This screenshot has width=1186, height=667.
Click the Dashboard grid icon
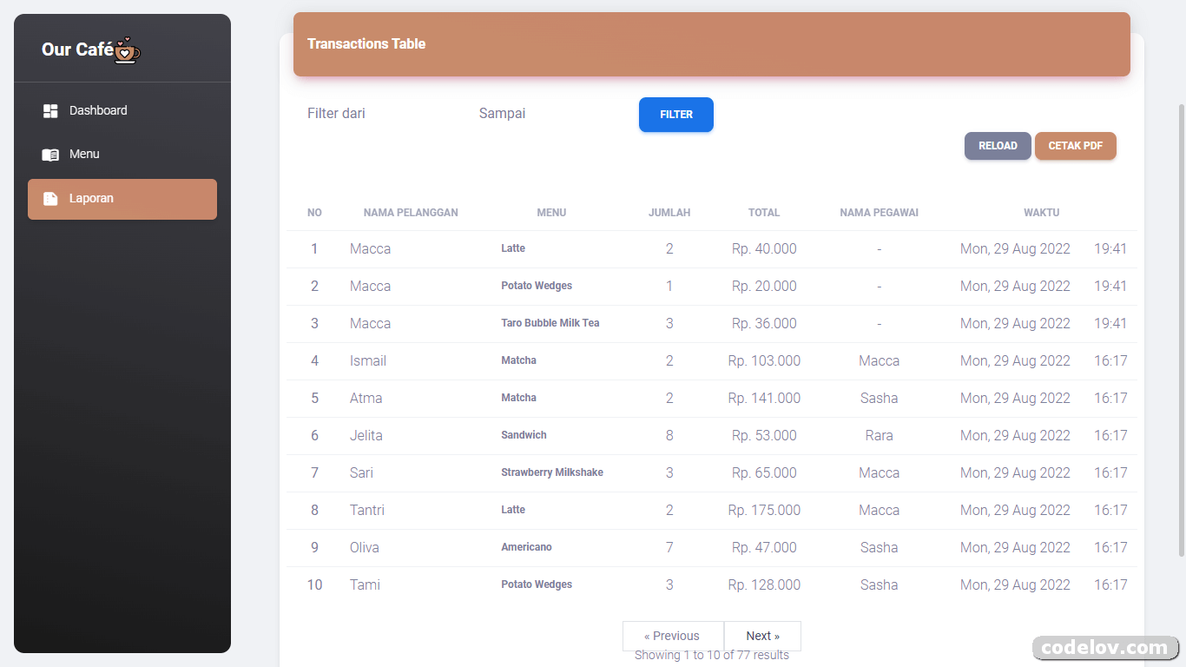coord(50,111)
